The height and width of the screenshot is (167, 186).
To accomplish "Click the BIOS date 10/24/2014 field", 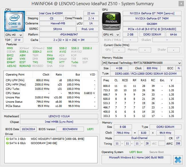I will (x=28, y=129).
